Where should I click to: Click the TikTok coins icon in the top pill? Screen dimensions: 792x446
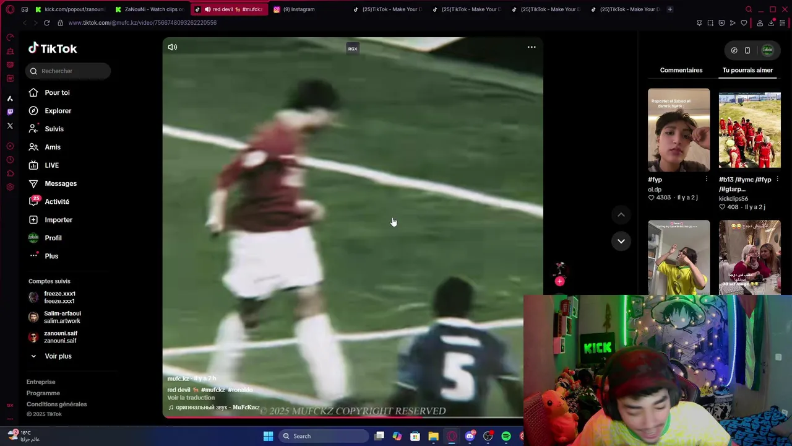[x=734, y=50]
